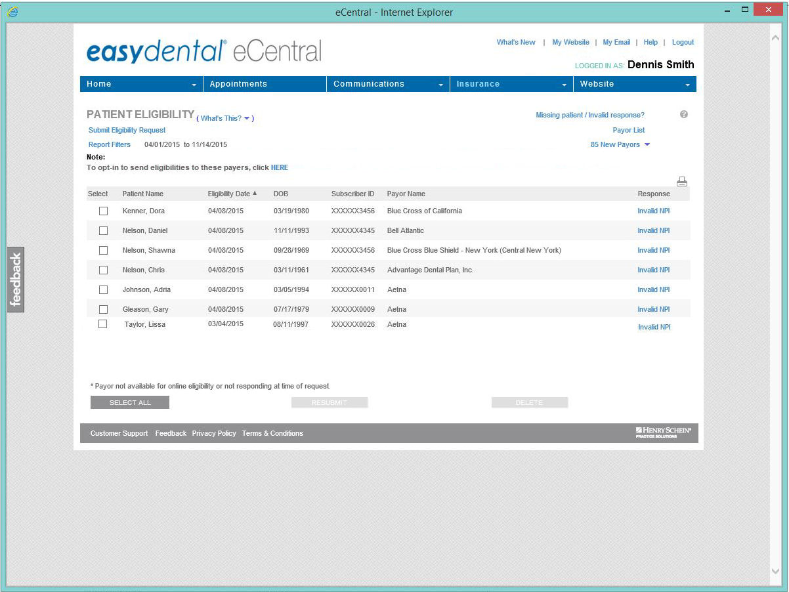The image size is (789, 592).
Task: Sort by Eligibility Date column arrow
Action: coord(255,193)
